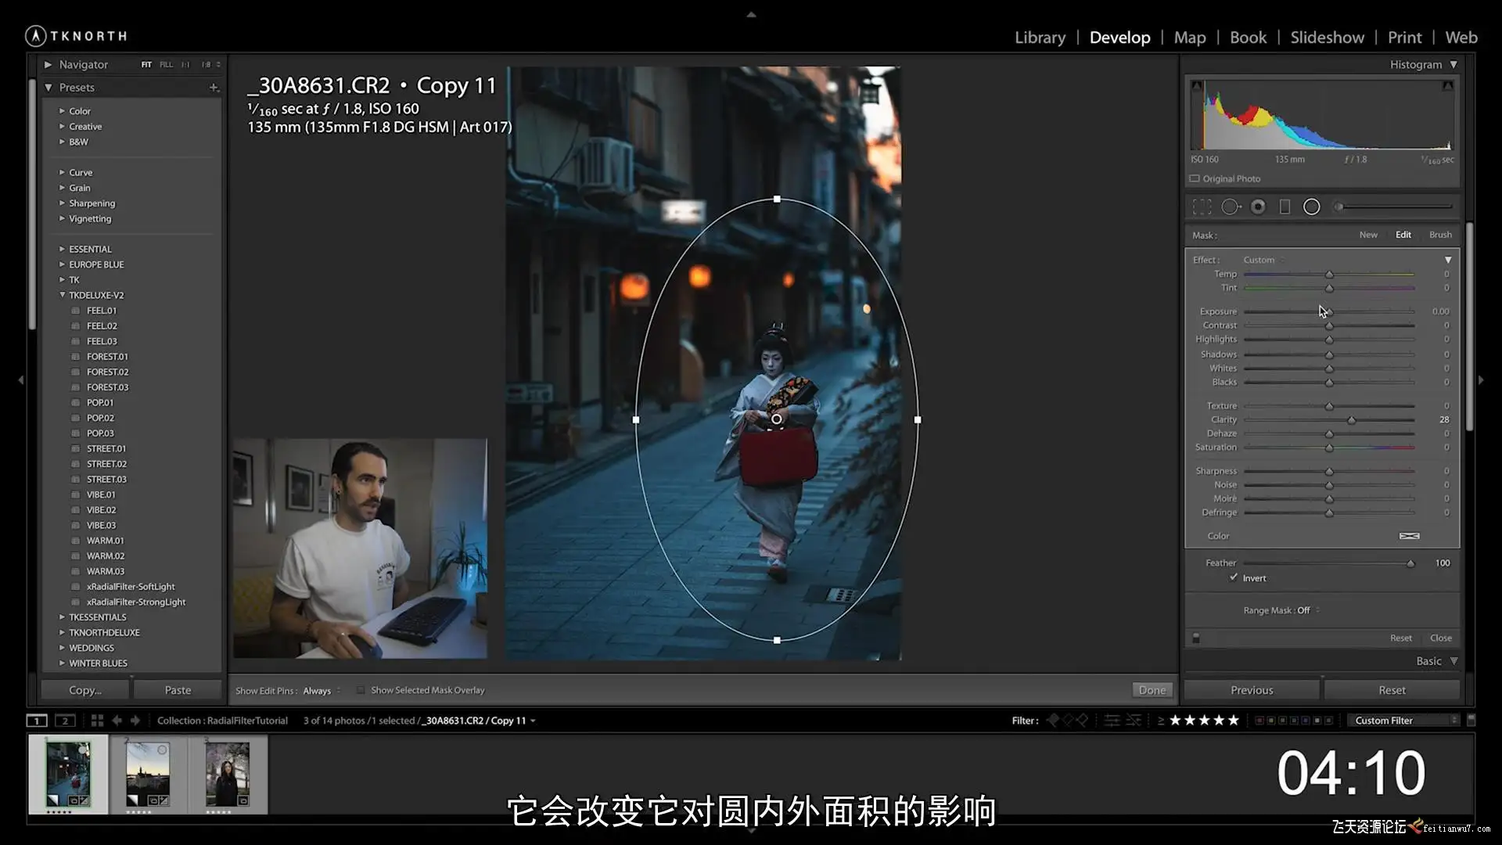Switch to the Library module
The image size is (1502, 845).
(1040, 38)
